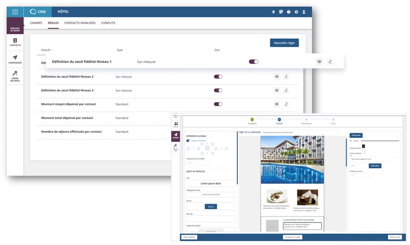View the fidélité Niveau 3 rule details
This screenshot has height=245, width=410.
point(277,90)
